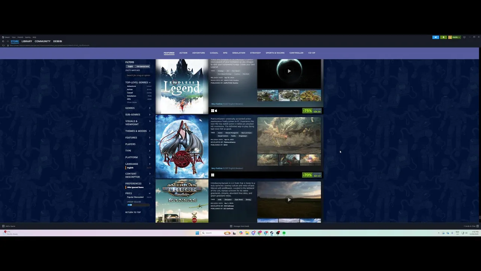Viewport: 481px width, 271px height.
Task: Select the STRATEGY category tab
Action: (256, 53)
